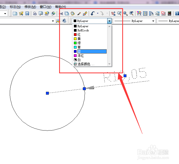Open Sheet Set Manager icon

click(157, 13)
